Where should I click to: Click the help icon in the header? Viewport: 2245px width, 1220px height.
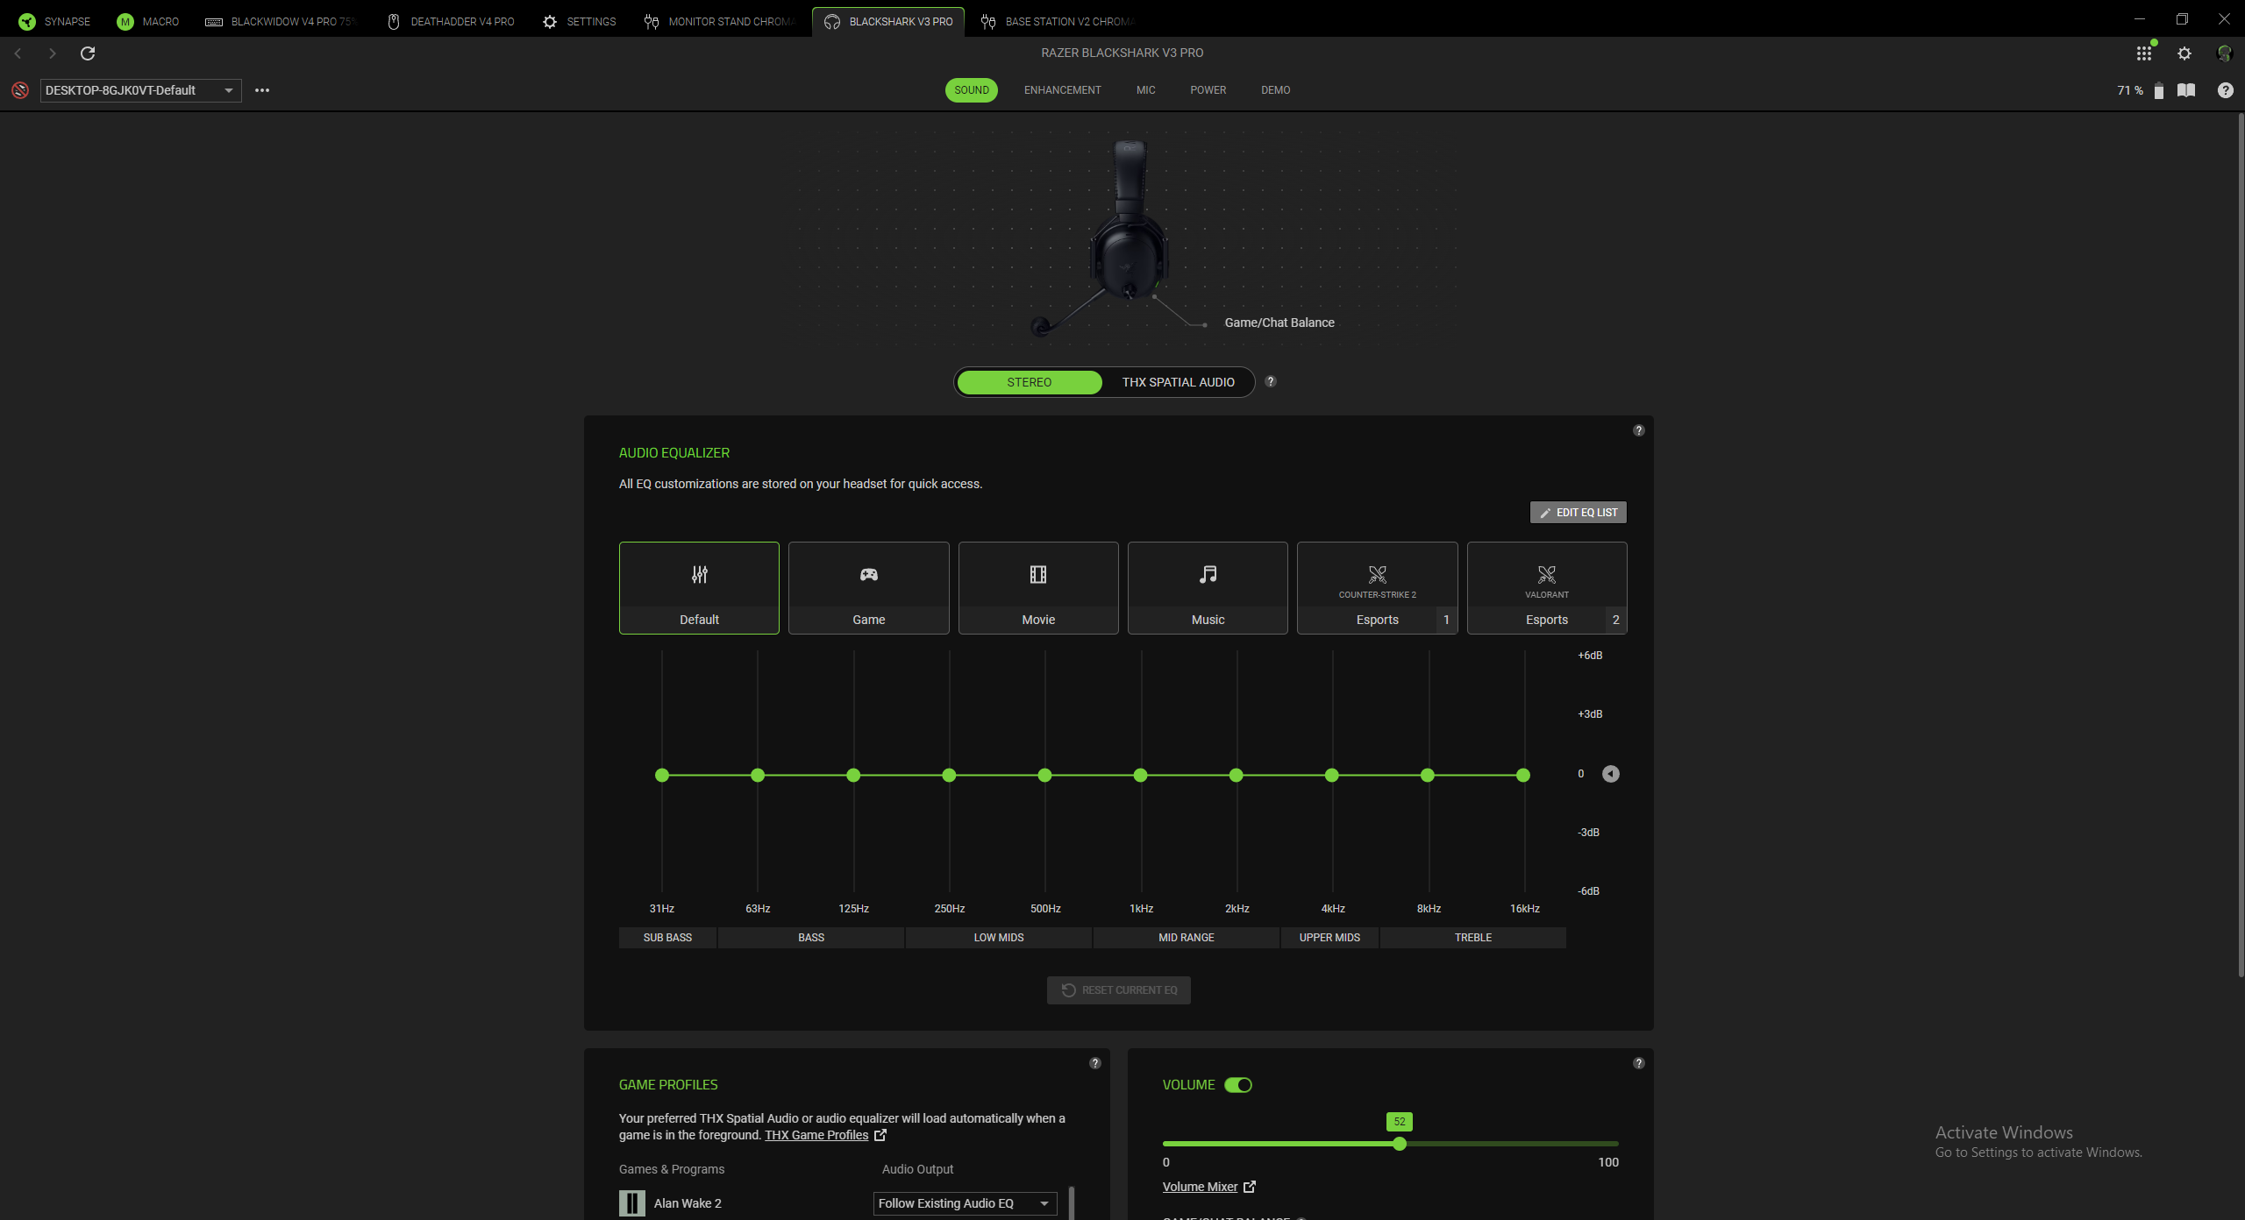click(x=2226, y=90)
